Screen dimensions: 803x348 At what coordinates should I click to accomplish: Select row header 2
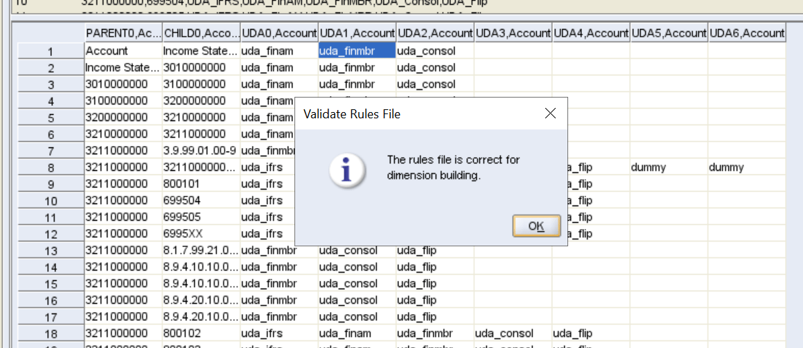51,68
